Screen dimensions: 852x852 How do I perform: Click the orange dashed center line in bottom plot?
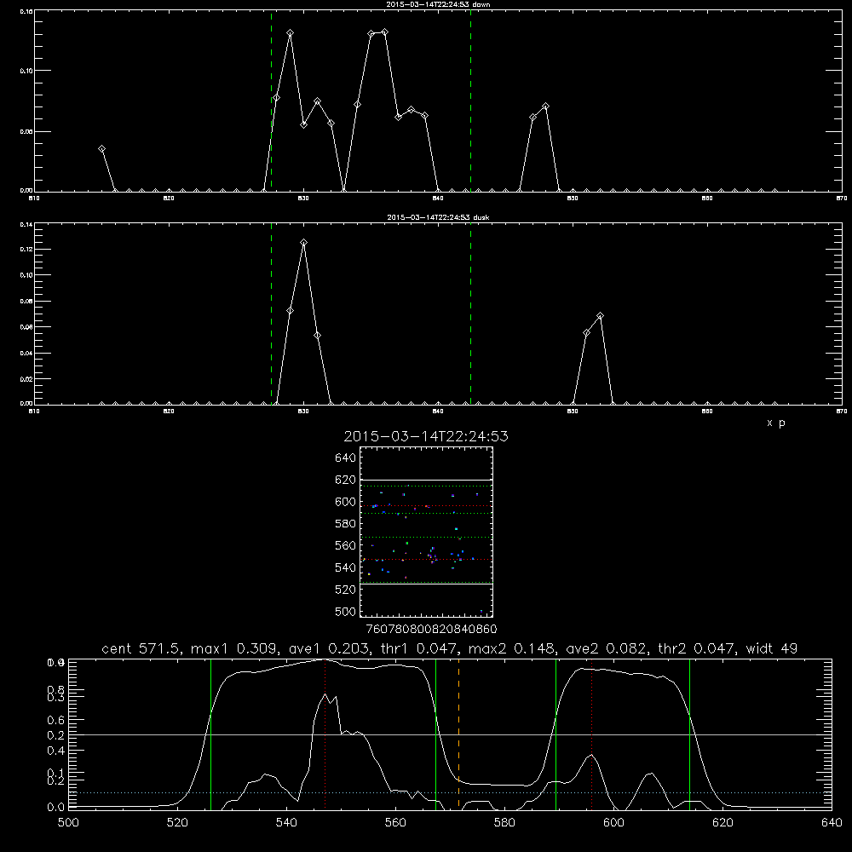tap(458, 733)
